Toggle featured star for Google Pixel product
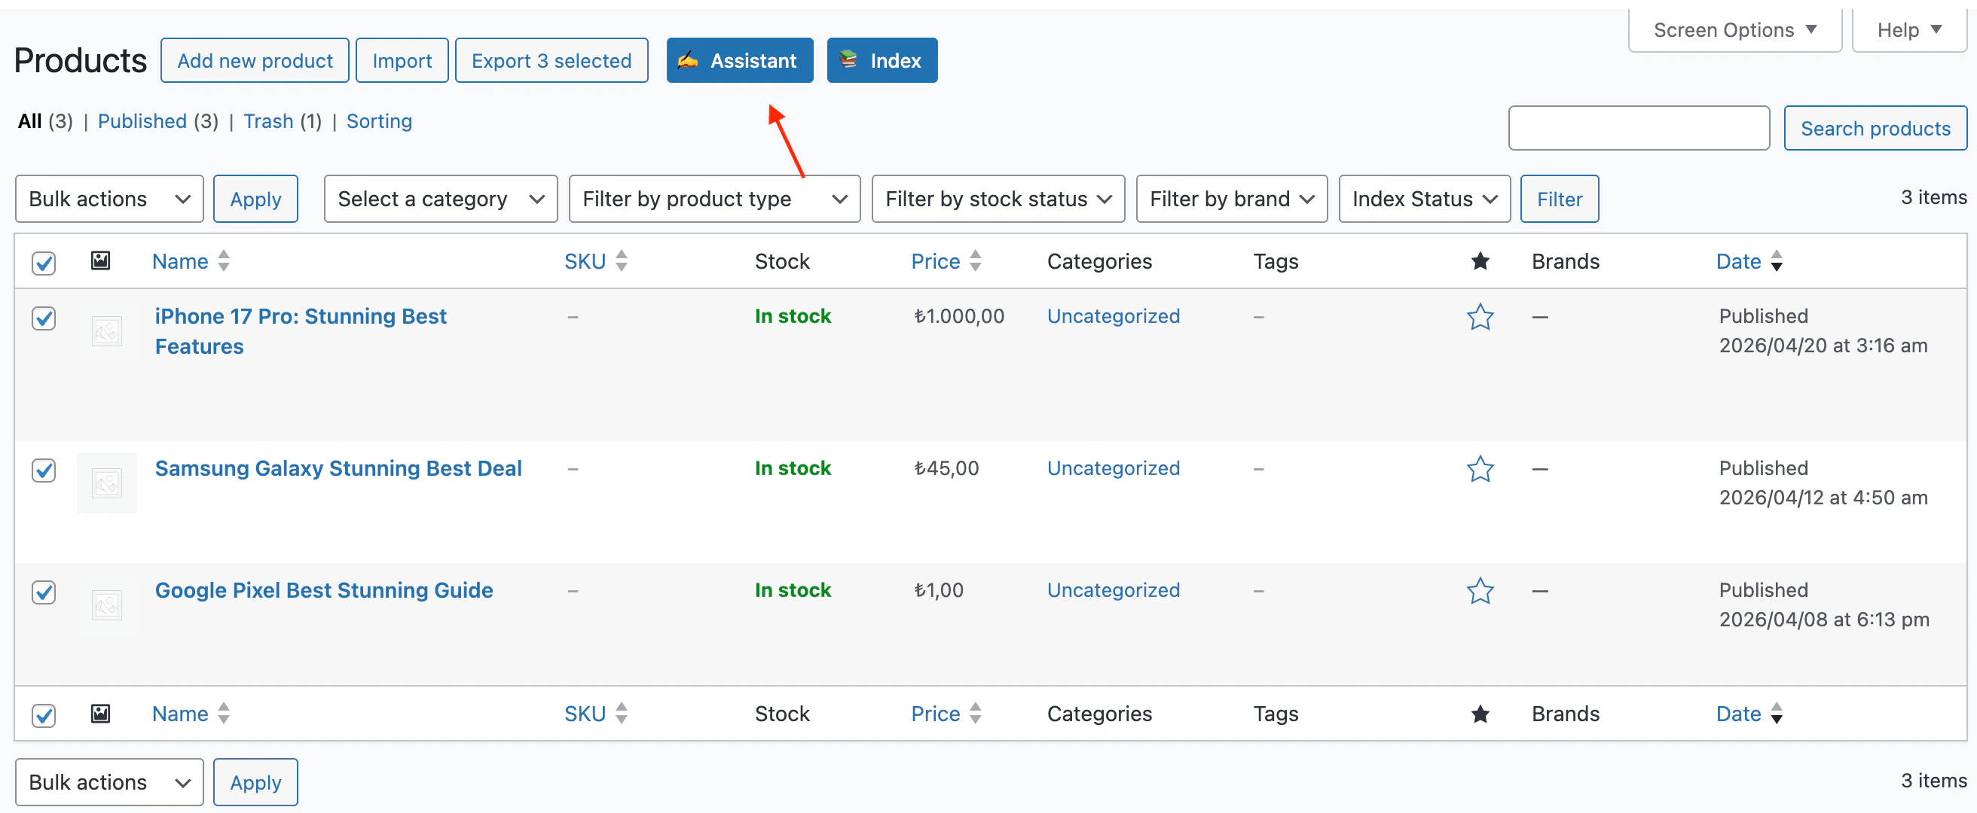Image resolution: width=1977 pixels, height=813 pixels. tap(1480, 591)
